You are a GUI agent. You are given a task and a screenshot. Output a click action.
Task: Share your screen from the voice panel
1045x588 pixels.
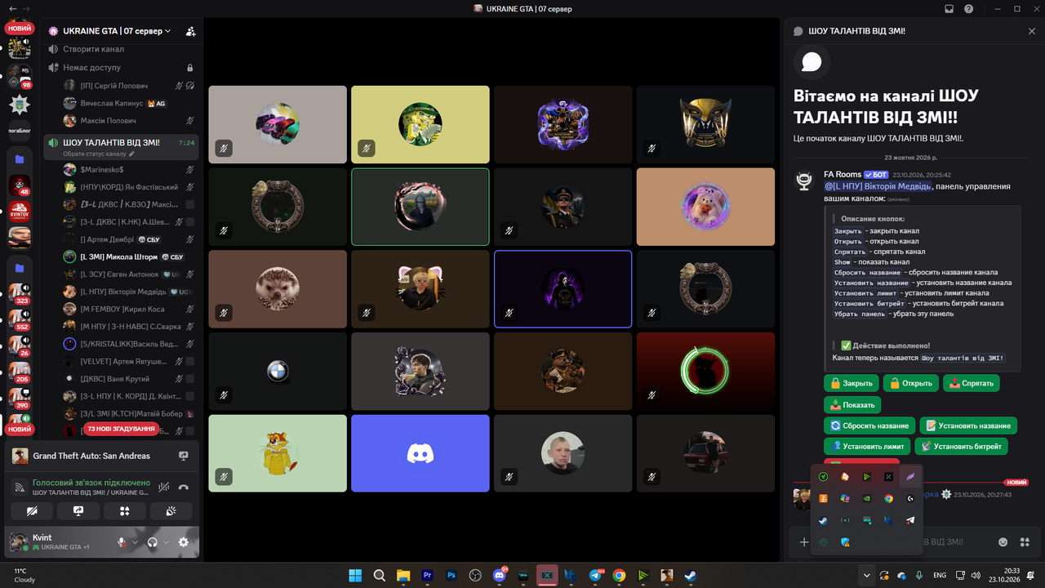(x=78, y=510)
